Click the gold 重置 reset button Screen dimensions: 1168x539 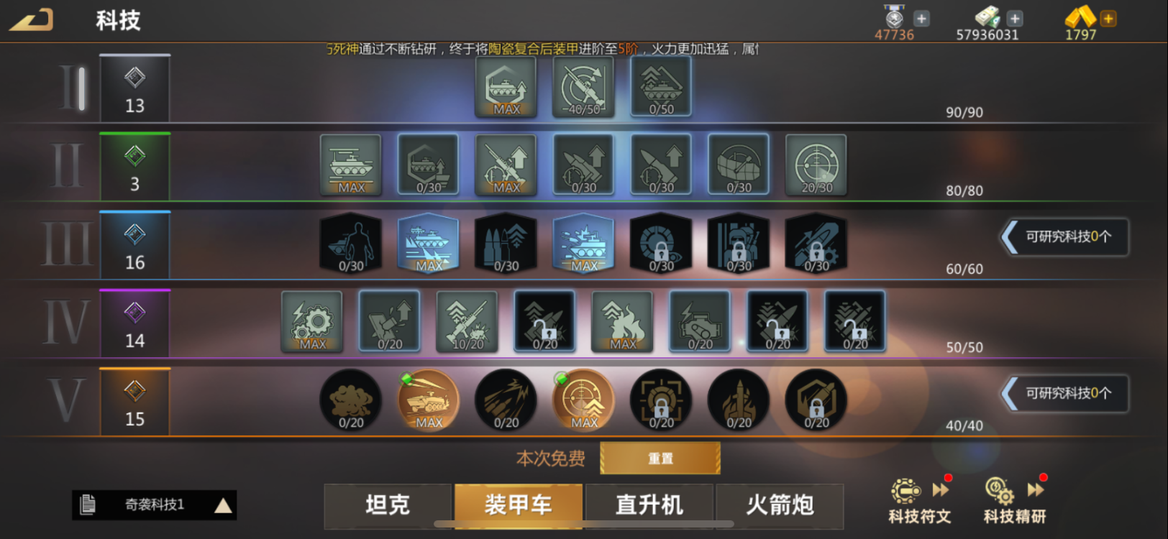660,459
